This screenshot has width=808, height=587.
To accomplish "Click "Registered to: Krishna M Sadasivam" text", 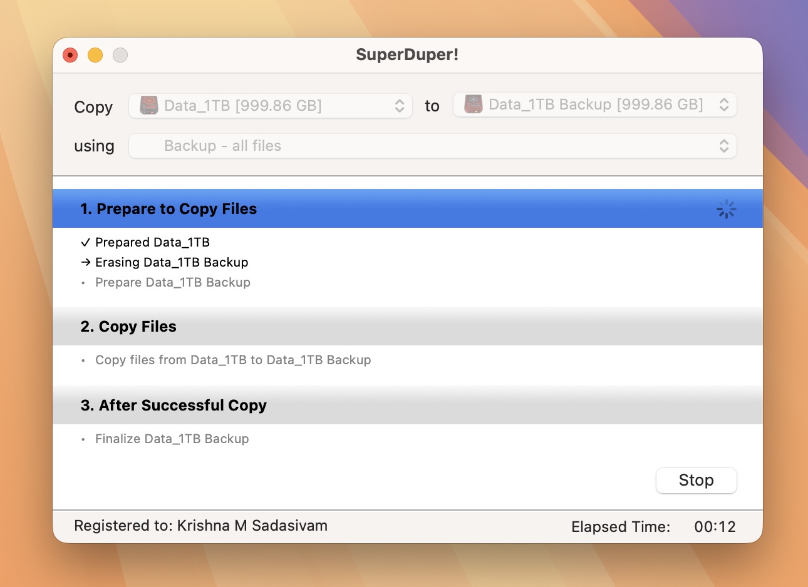I will click(x=200, y=526).
